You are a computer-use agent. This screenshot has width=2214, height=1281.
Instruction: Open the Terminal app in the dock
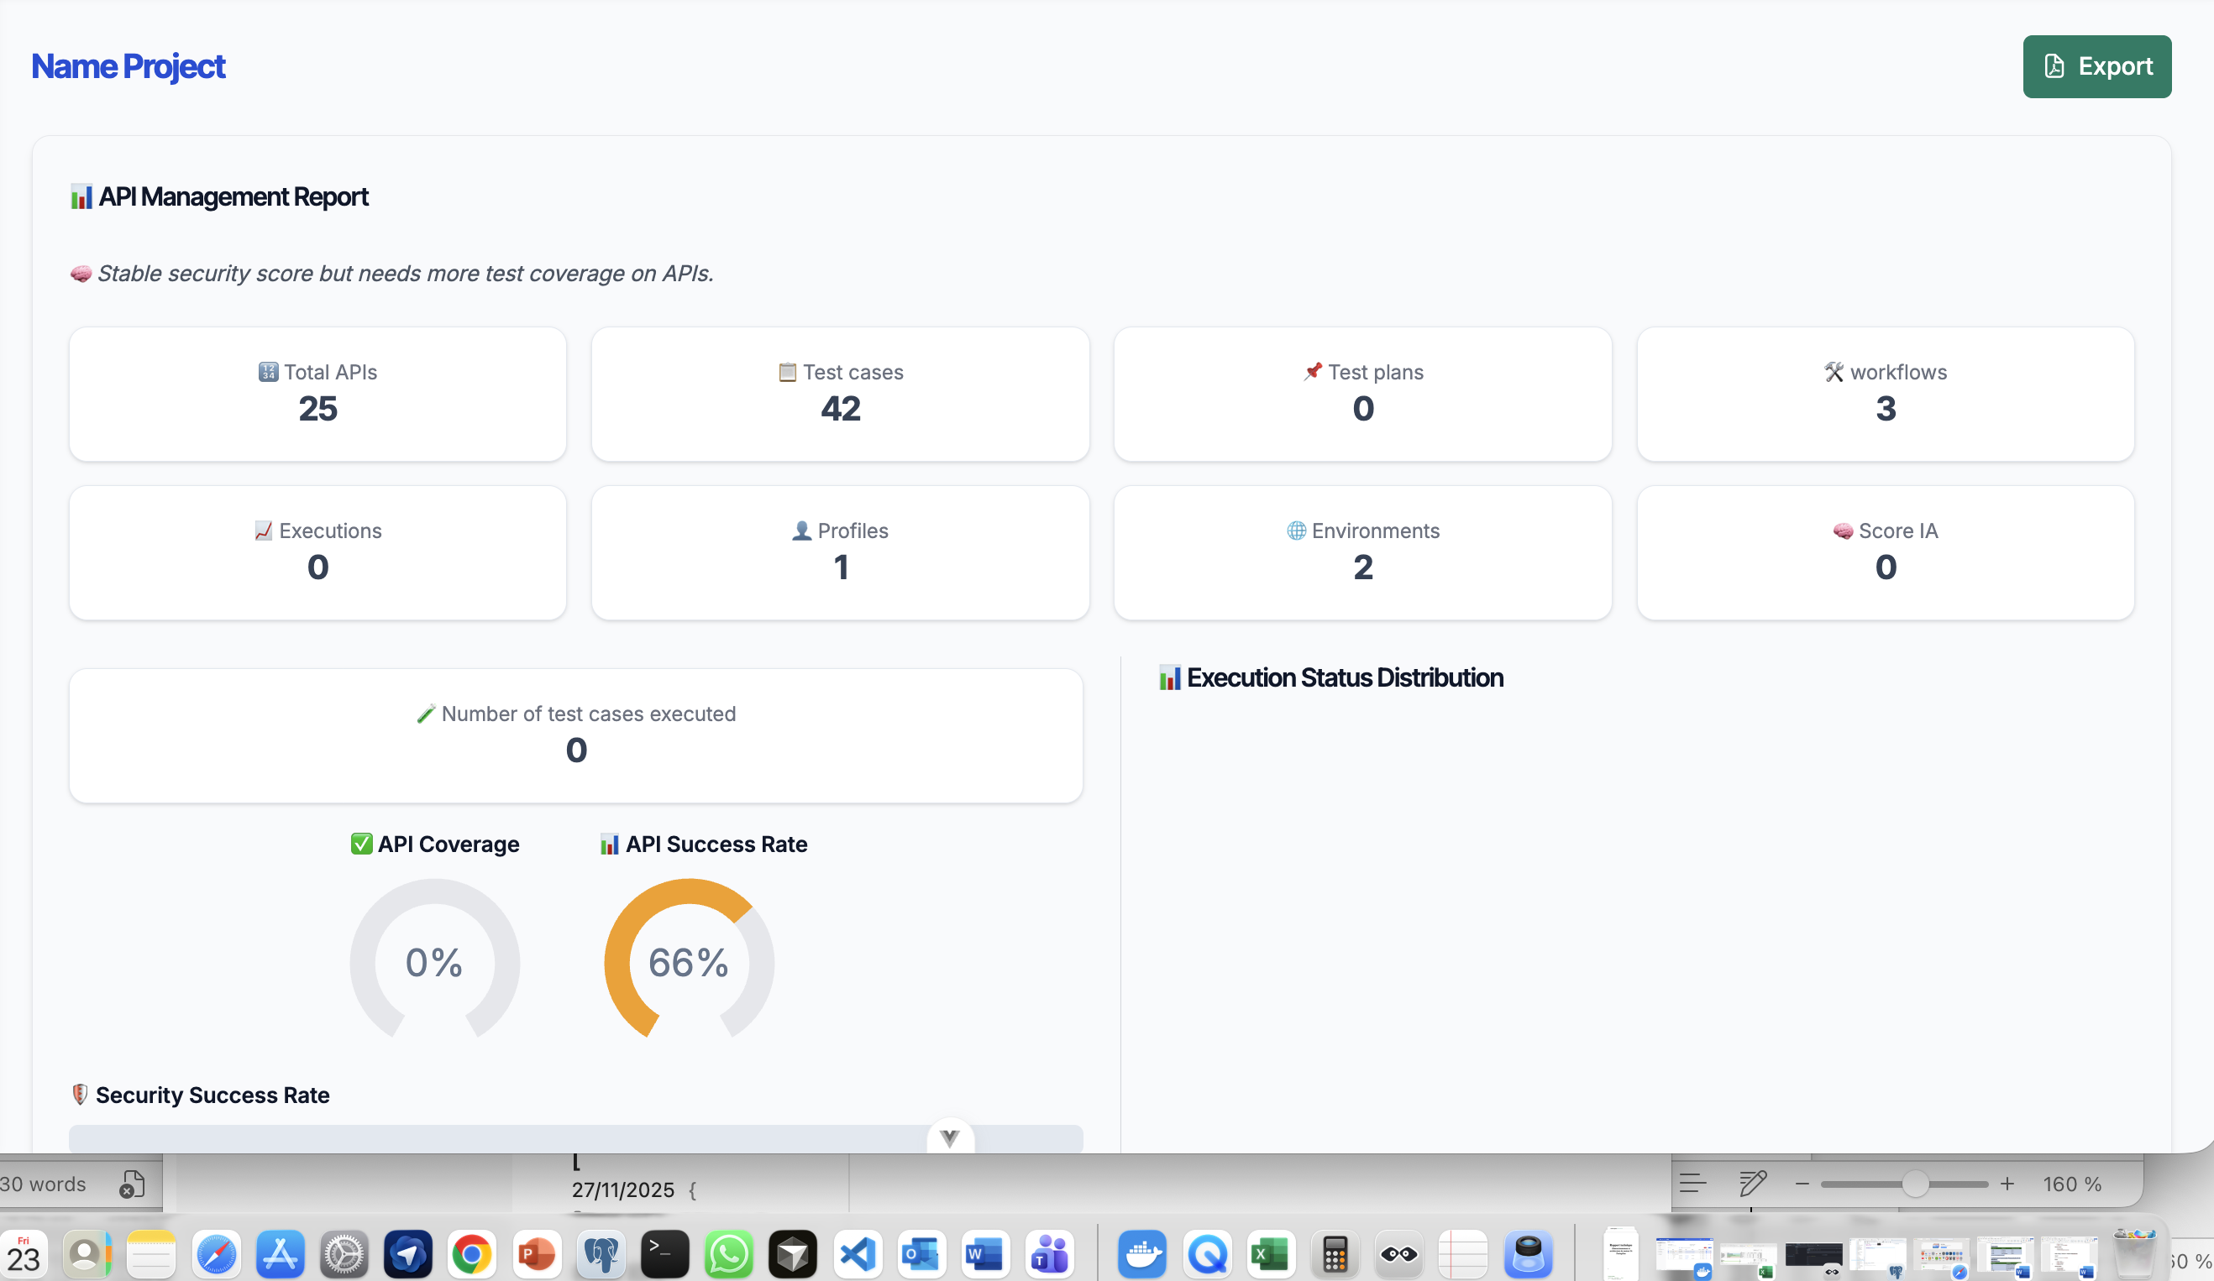pyautogui.click(x=664, y=1254)
